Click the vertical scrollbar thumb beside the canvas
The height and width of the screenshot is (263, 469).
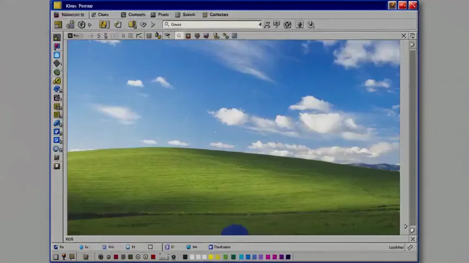tap(412, 138)
